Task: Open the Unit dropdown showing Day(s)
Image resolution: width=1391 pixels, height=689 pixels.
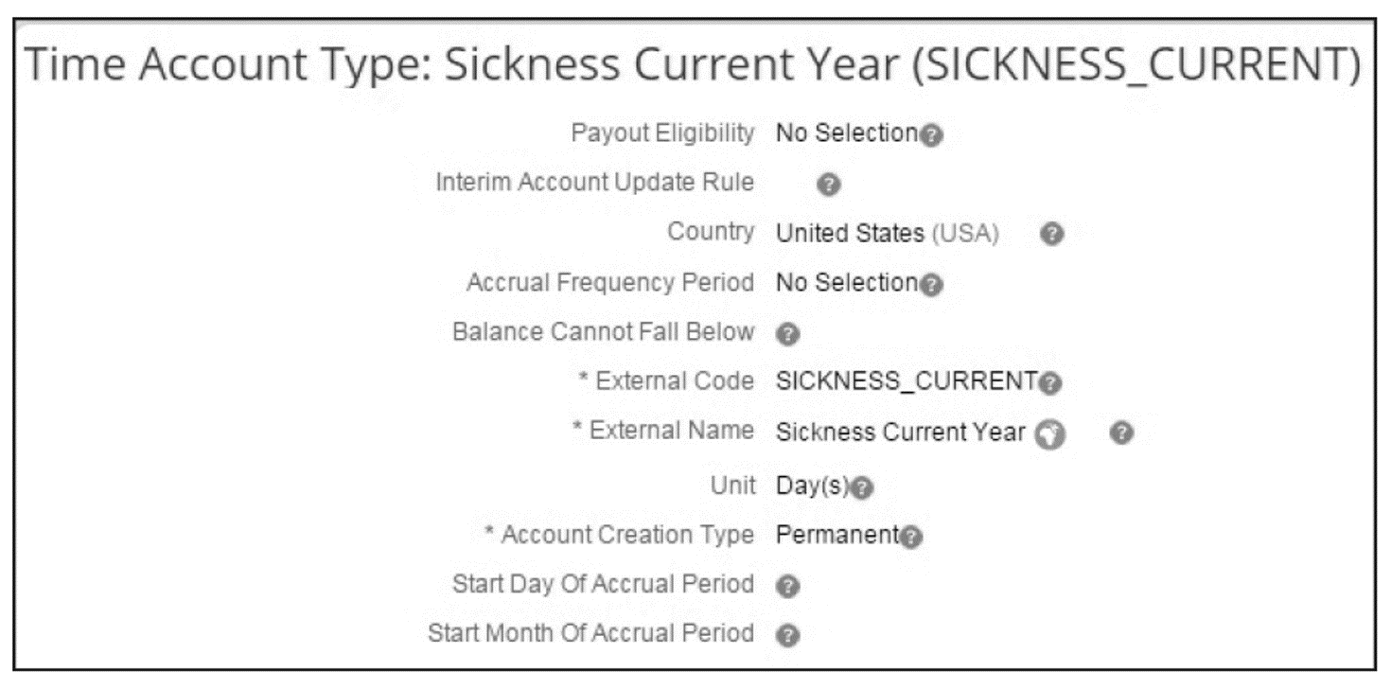Action: point(809,486)
